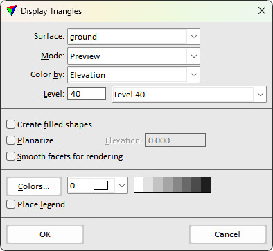Screen dimensions: 273x251
Task: Open the Surface dropdown showing ground
Action: [134, 37]
